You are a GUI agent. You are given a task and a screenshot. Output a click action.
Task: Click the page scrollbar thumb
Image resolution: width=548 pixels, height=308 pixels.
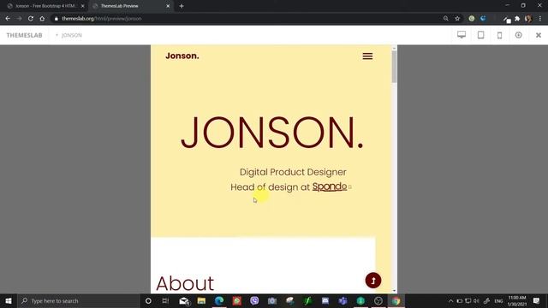[394, 67]
